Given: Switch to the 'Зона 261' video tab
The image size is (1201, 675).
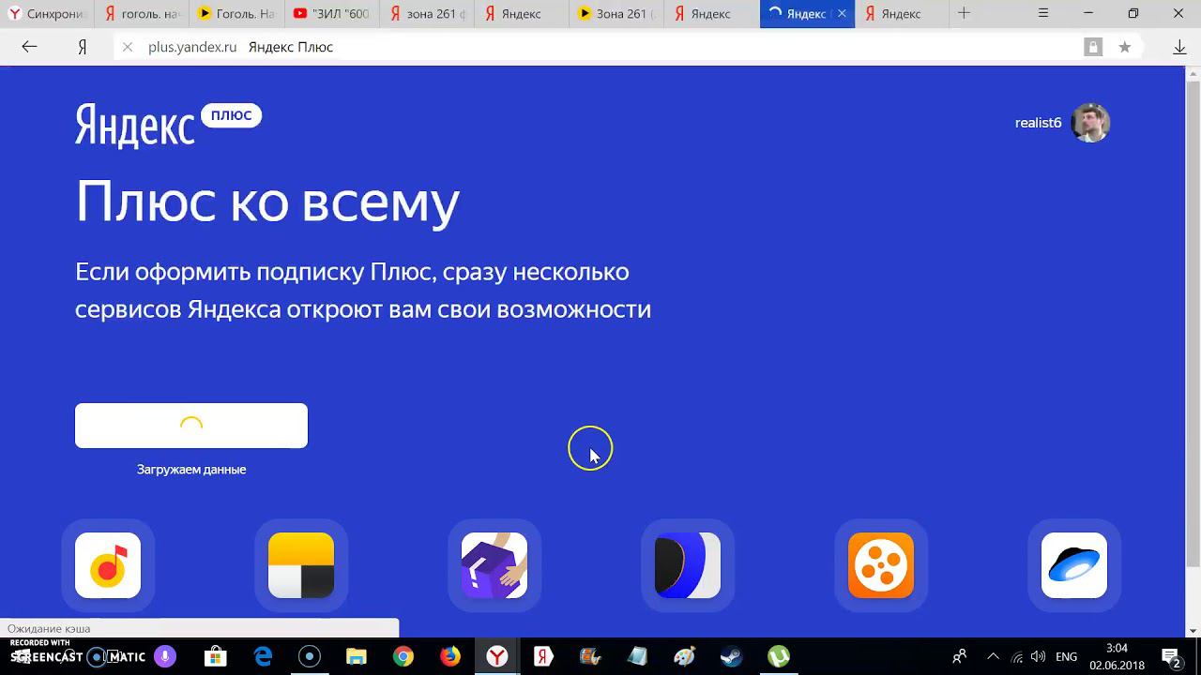Looking at the screenshot, I should pos(616,14).
